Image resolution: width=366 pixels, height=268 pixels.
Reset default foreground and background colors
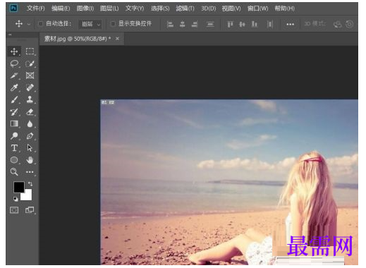(16, 199)
